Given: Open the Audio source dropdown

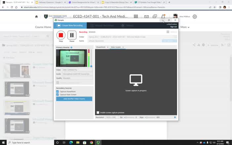Looking at the screenshot, I should tap(78, 74).
